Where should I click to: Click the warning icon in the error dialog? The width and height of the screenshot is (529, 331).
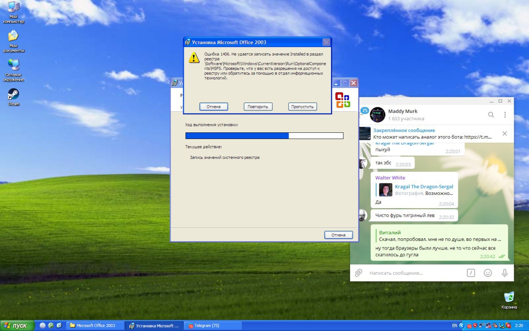pyautogui.click(x=194, y=58)
